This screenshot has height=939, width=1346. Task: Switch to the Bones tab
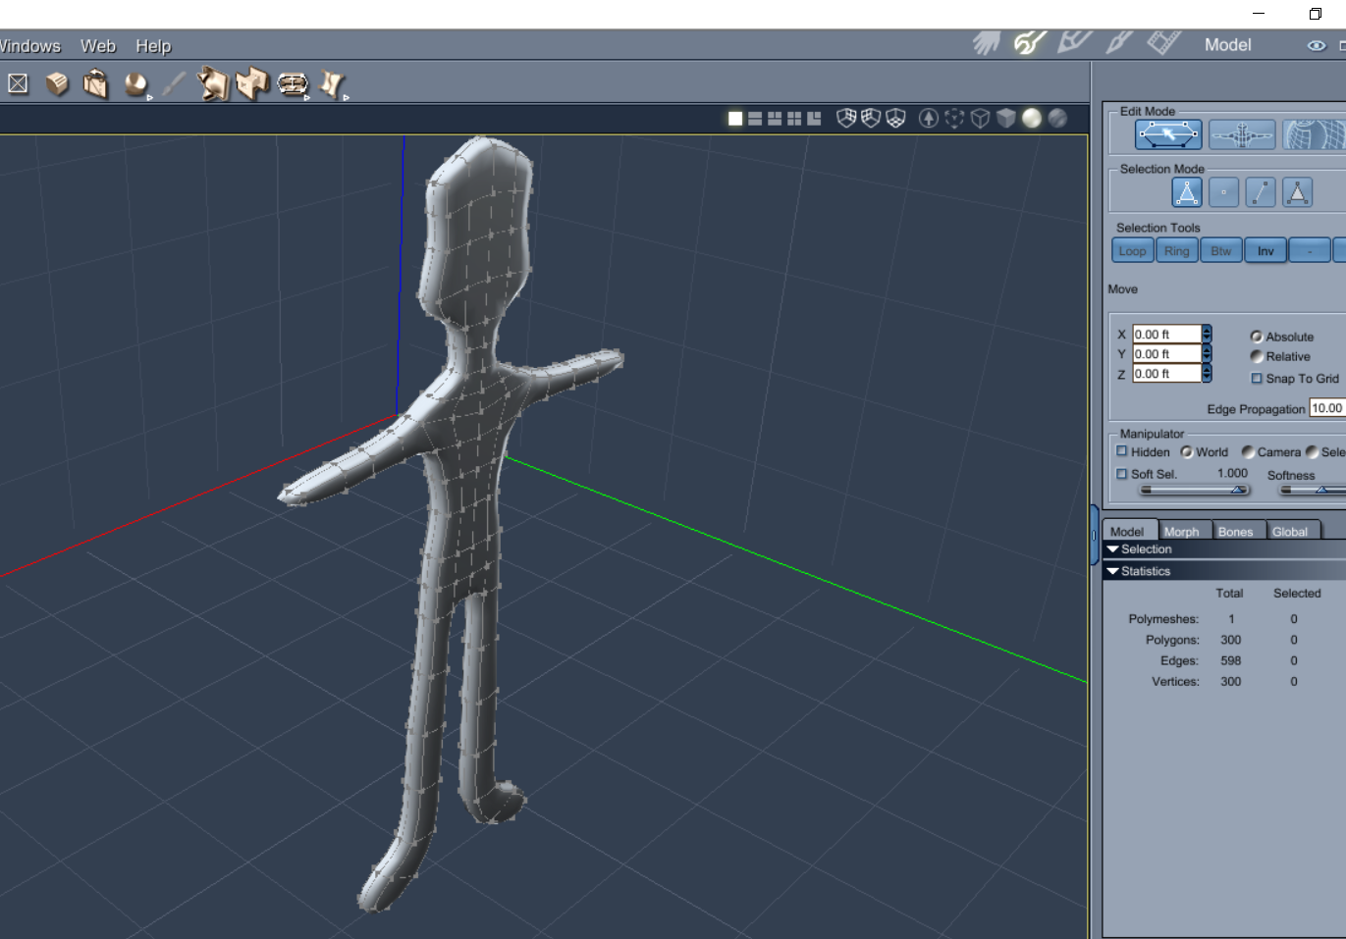(1236, 531)
